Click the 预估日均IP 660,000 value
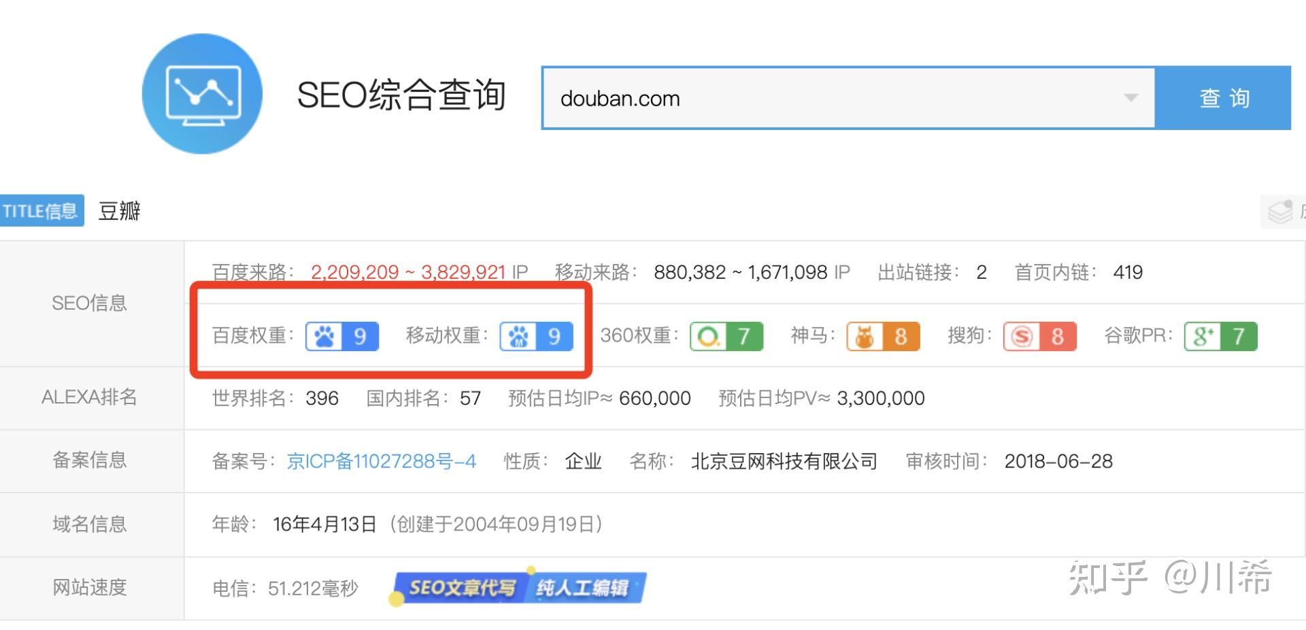This screenshot has width=1306, height=630. tap(654, 398)
